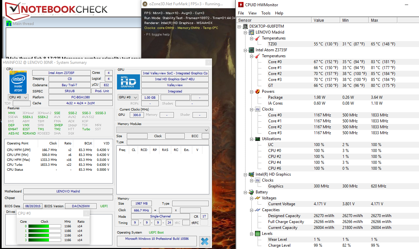Viewport: 419px width, 249px height.
Task: Click the battery icon beside Battery
Action: [252, 192]
